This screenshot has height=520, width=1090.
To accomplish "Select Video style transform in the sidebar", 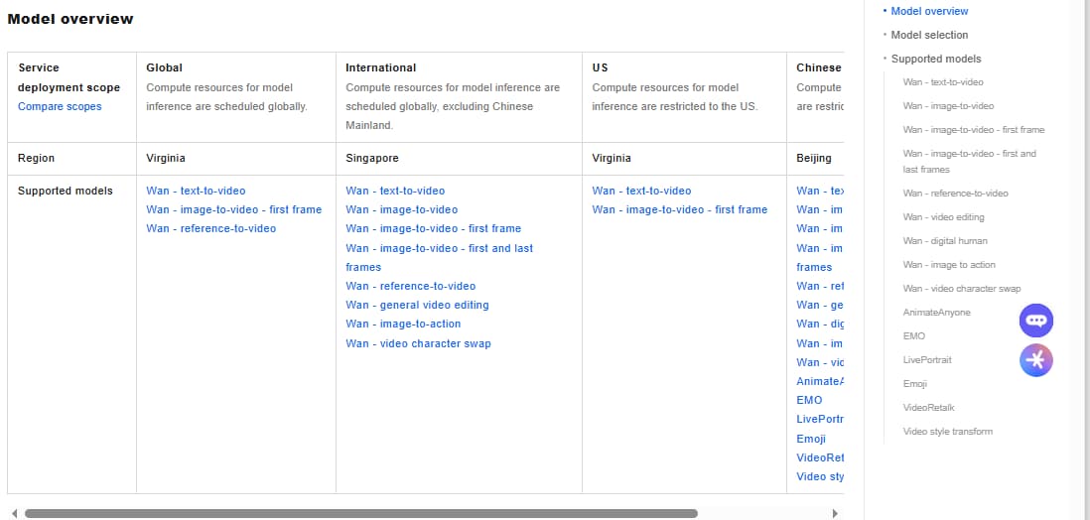I will (x=947, y=432).
